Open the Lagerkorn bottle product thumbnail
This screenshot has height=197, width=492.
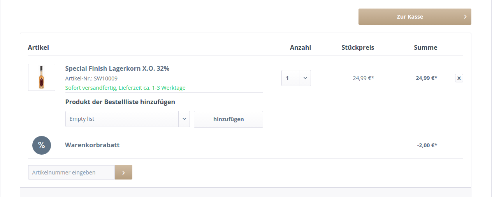(42, 77)
